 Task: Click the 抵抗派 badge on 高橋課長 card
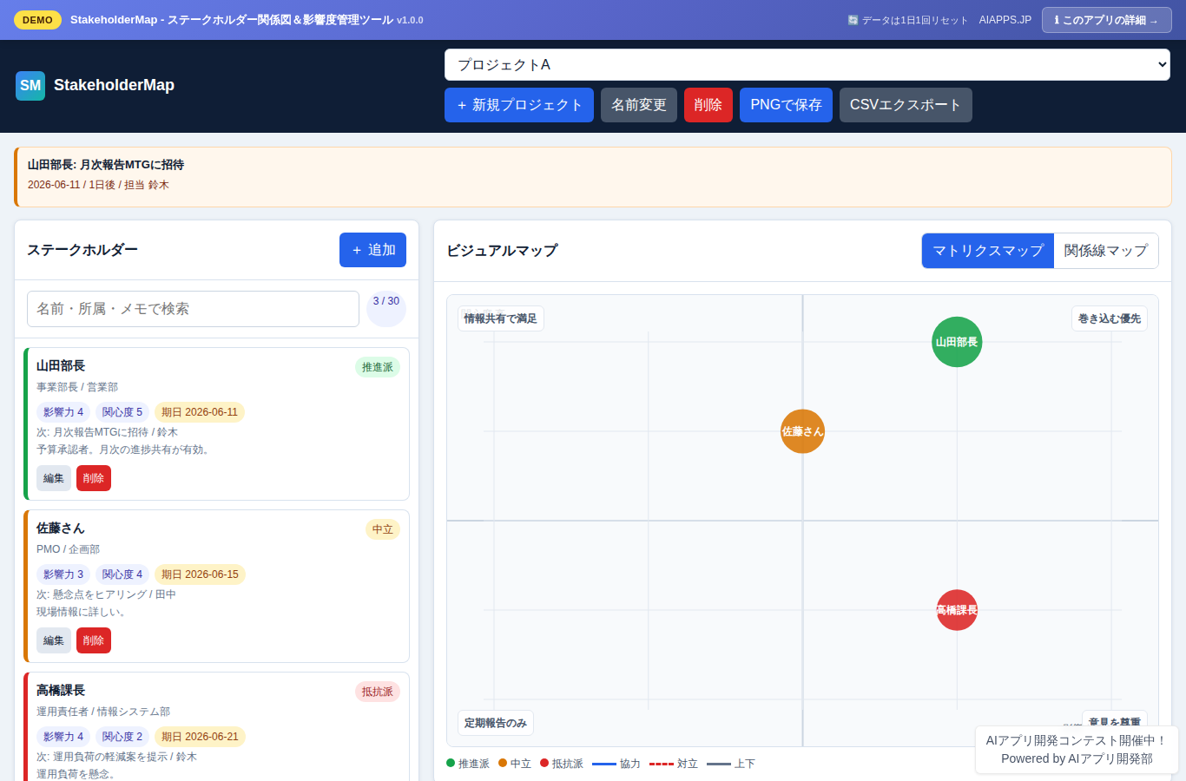378,692
